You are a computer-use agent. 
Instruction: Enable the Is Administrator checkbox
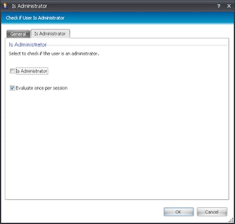[x=12, y=71]
